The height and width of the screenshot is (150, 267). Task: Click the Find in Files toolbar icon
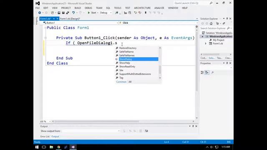[117, 13]
